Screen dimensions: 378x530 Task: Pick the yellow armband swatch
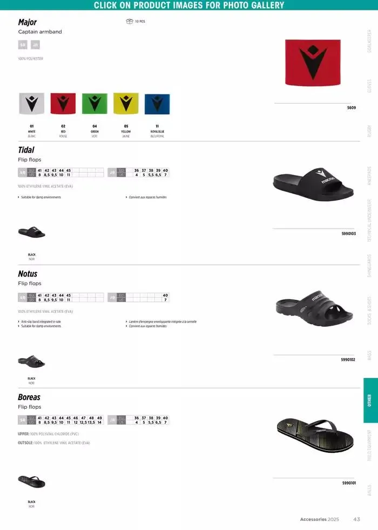(126, 104)
